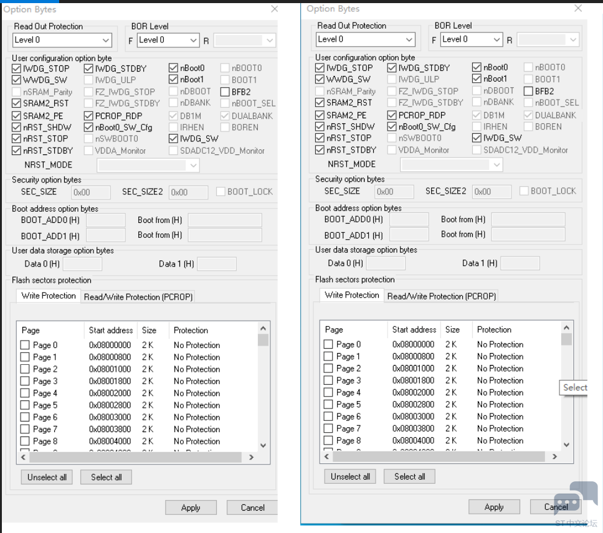Click Start address column header in left dialog
603x533 pixels.
coord(111,331)
